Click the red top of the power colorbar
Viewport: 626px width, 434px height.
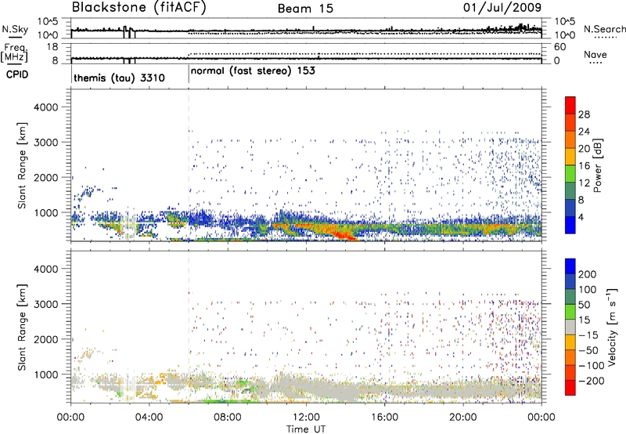pyautogui.click(x=570, y=105)
